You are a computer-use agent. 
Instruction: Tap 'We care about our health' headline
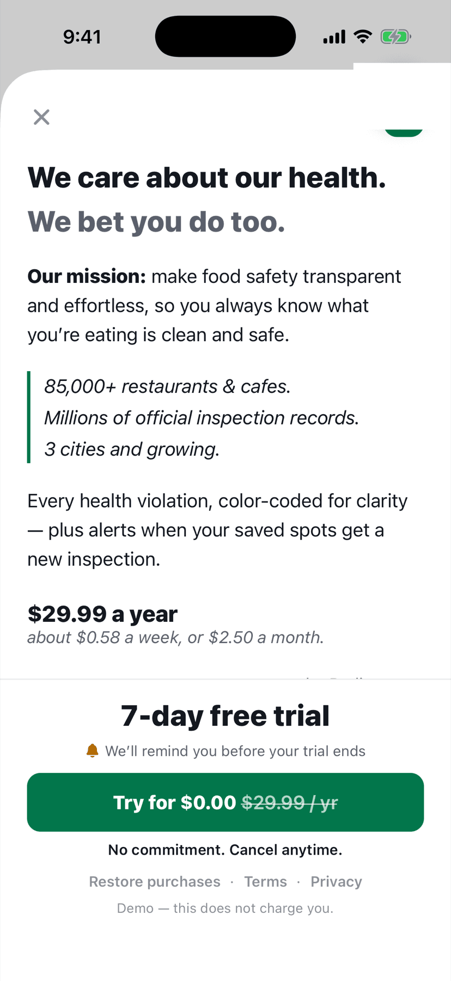[x=207, y=178]
